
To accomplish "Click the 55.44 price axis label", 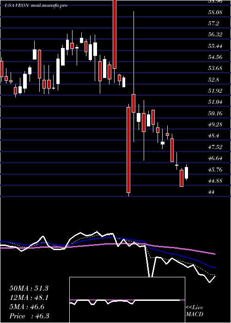I will (x=215, y=46).
